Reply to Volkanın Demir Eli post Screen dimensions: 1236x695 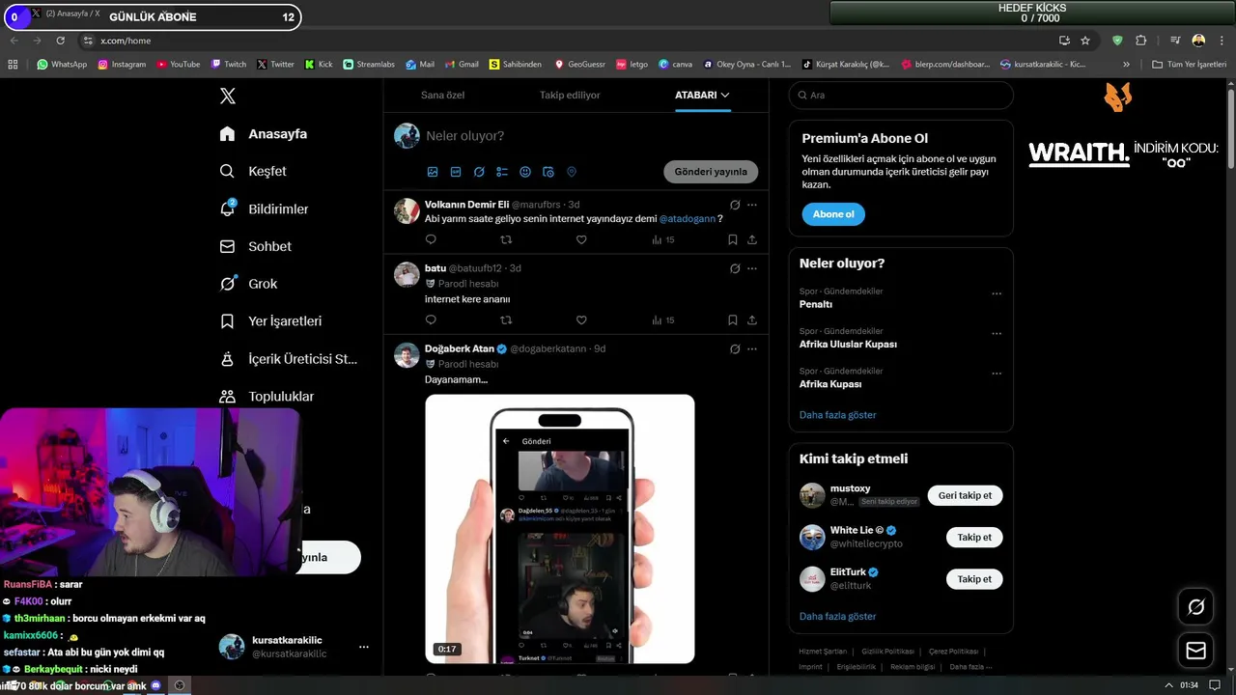[x=431, y=239]
